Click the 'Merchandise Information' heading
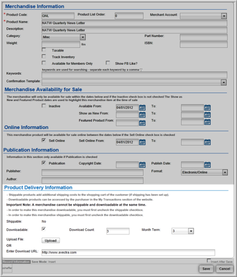Screen dimensions: 237x277 tap(35, 6)
